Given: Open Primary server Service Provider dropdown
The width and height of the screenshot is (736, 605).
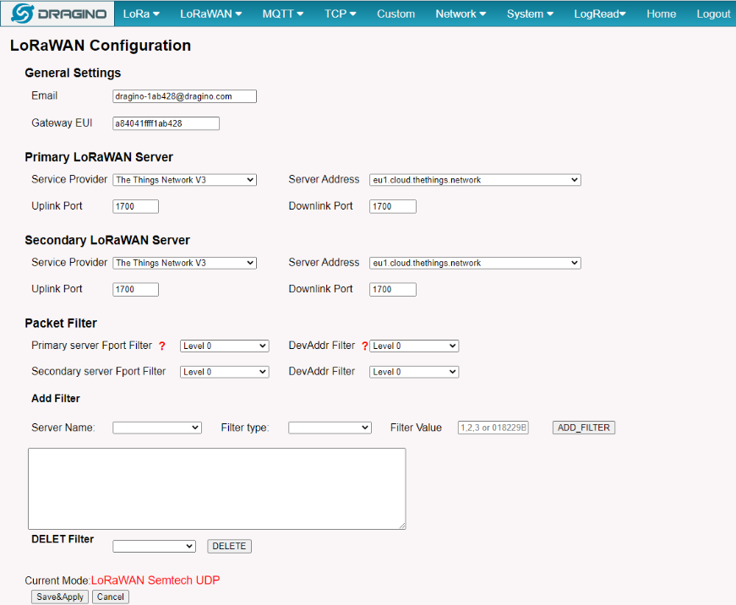Looking at the screenshot, I should (x=184, y=180).
